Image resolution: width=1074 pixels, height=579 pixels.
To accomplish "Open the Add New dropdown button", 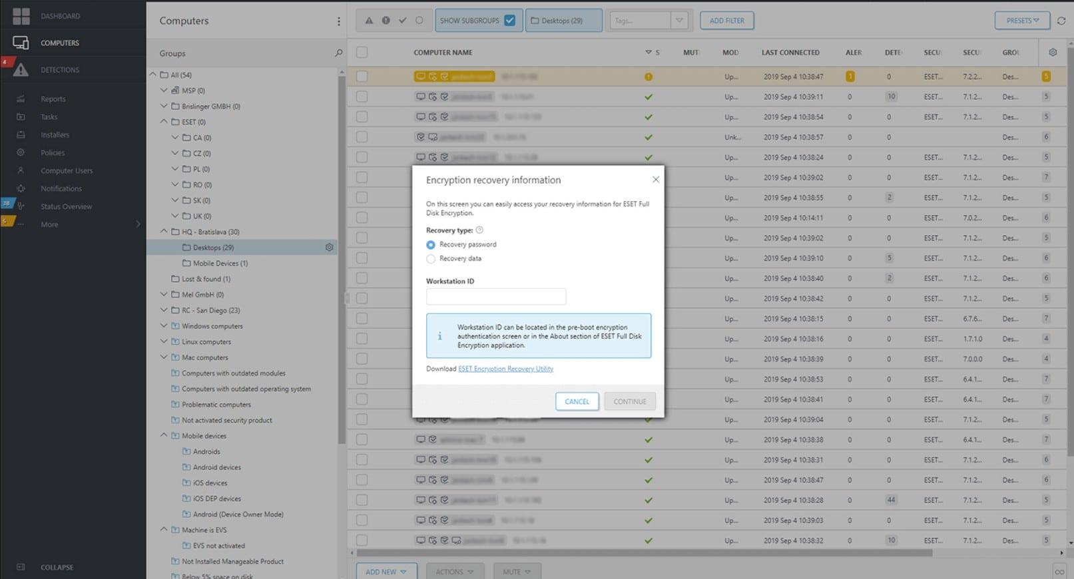I will point(386,572).
